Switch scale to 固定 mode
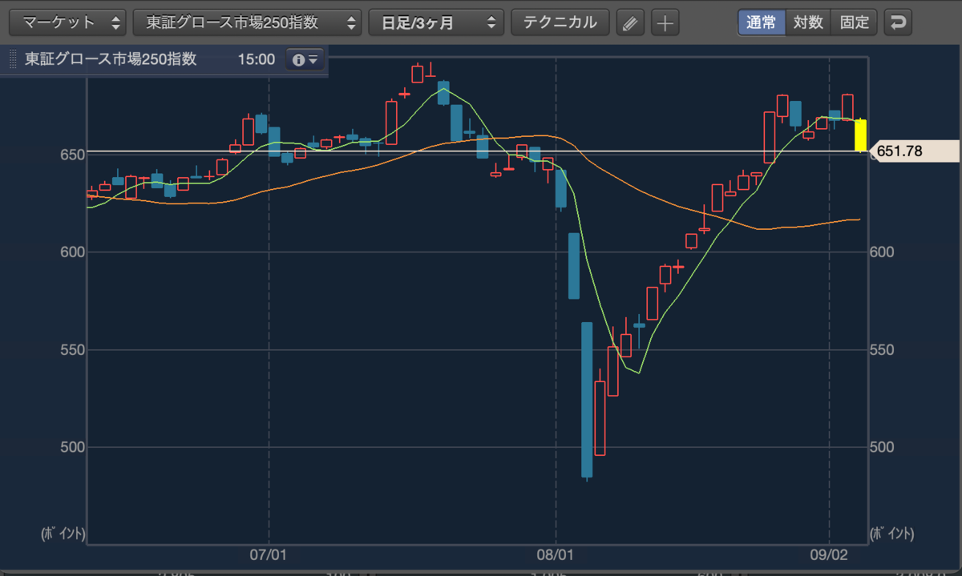962x576 pixels. pos(855,22)
